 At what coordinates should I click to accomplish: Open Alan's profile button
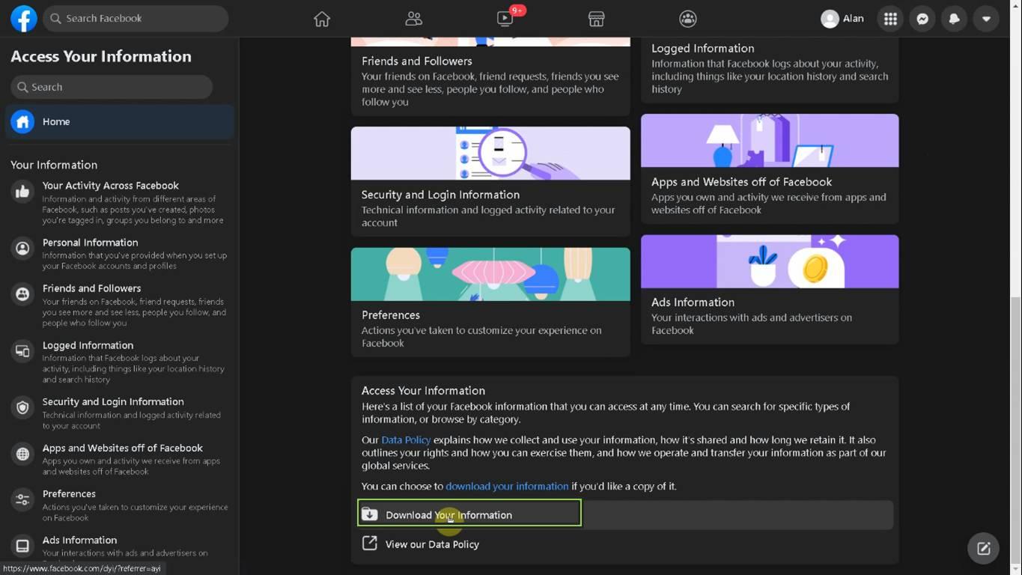[x=843, y=19]
